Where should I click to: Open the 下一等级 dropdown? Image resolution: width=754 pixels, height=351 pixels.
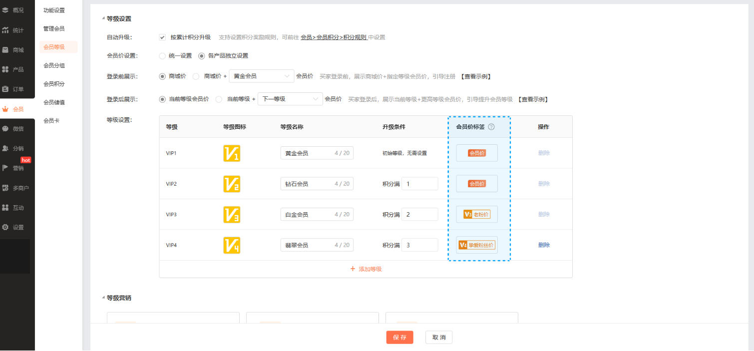pos(290,99)
